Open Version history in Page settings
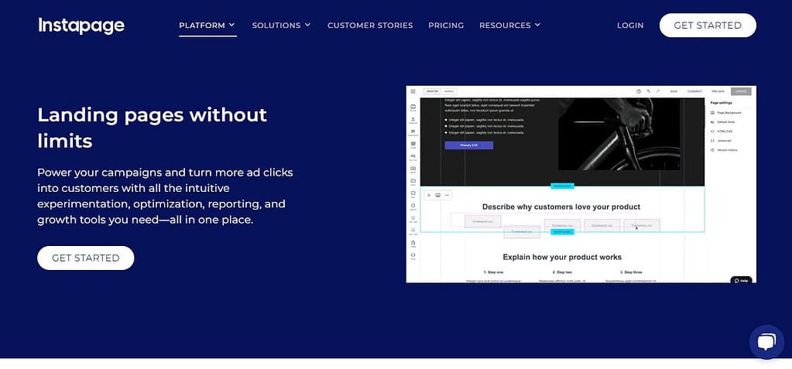The width and height of the screenshot is (792, 369). (x=725, y=150)
